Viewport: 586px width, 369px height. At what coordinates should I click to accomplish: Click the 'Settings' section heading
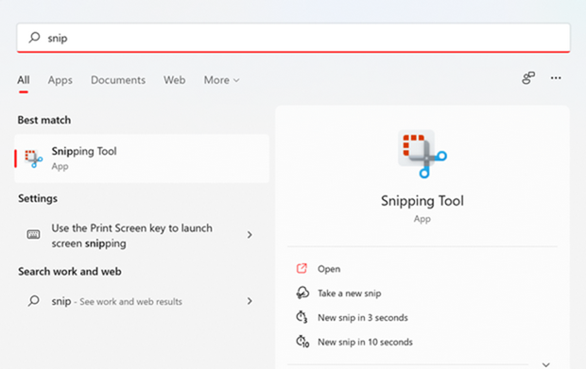coord(38,198)
